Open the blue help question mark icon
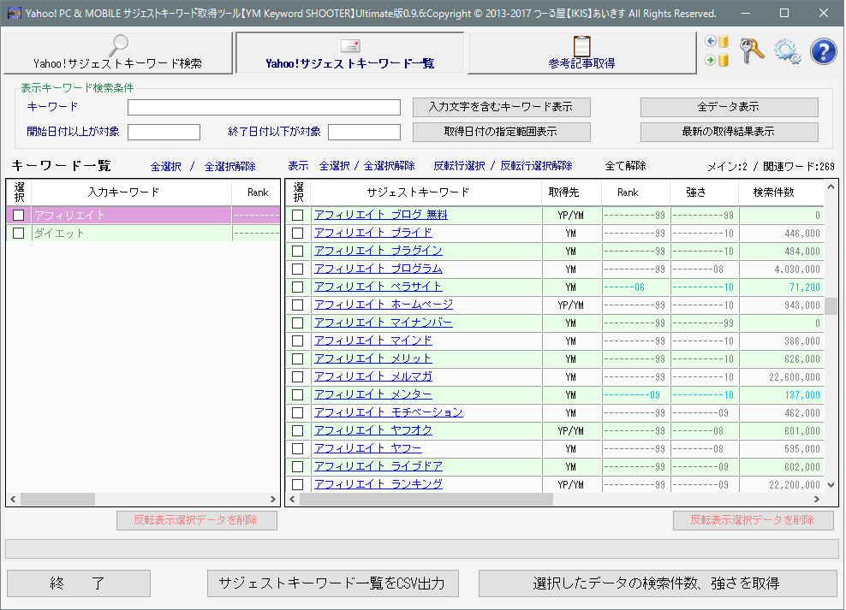This screenshot has width=846, height=610. click(824, 51)
